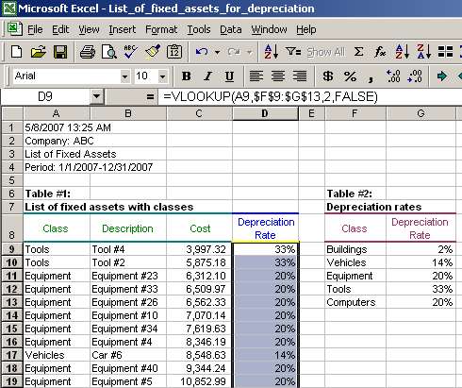This screenshot has height=388, width=462.
Task: Save the workbook with the floppy disk icon
Action: (60, 51)
